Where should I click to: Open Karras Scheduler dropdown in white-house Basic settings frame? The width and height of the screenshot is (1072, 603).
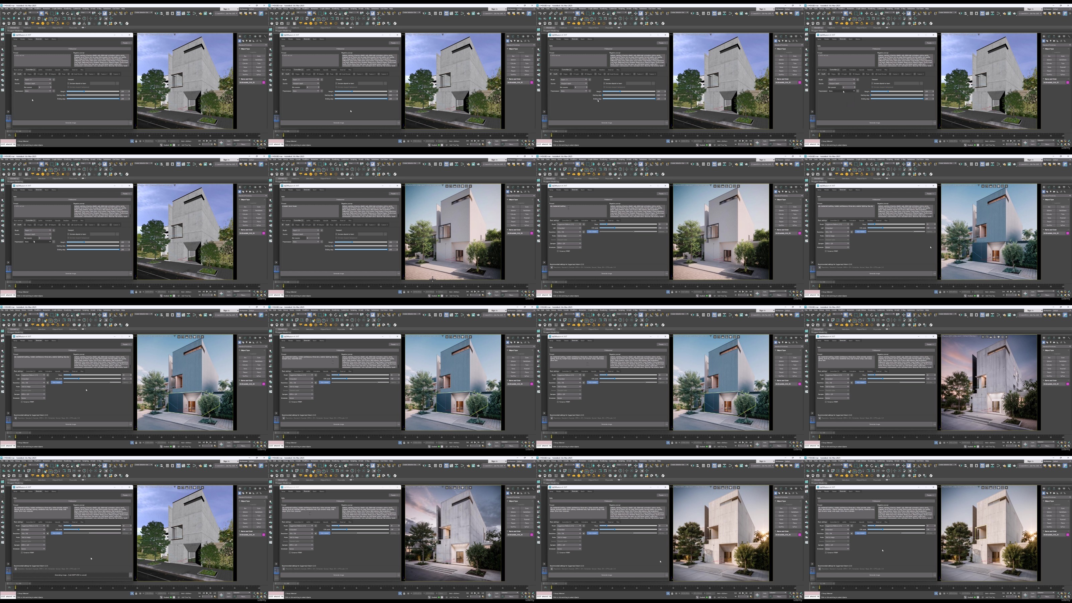click(x=569, y=247)
